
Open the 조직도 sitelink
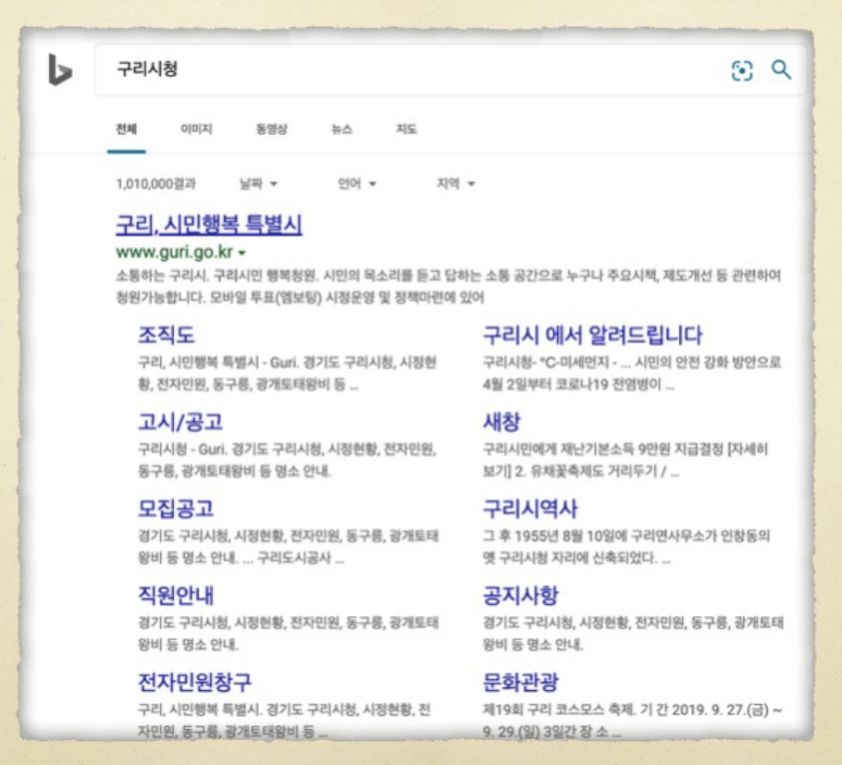pos(167,335)
